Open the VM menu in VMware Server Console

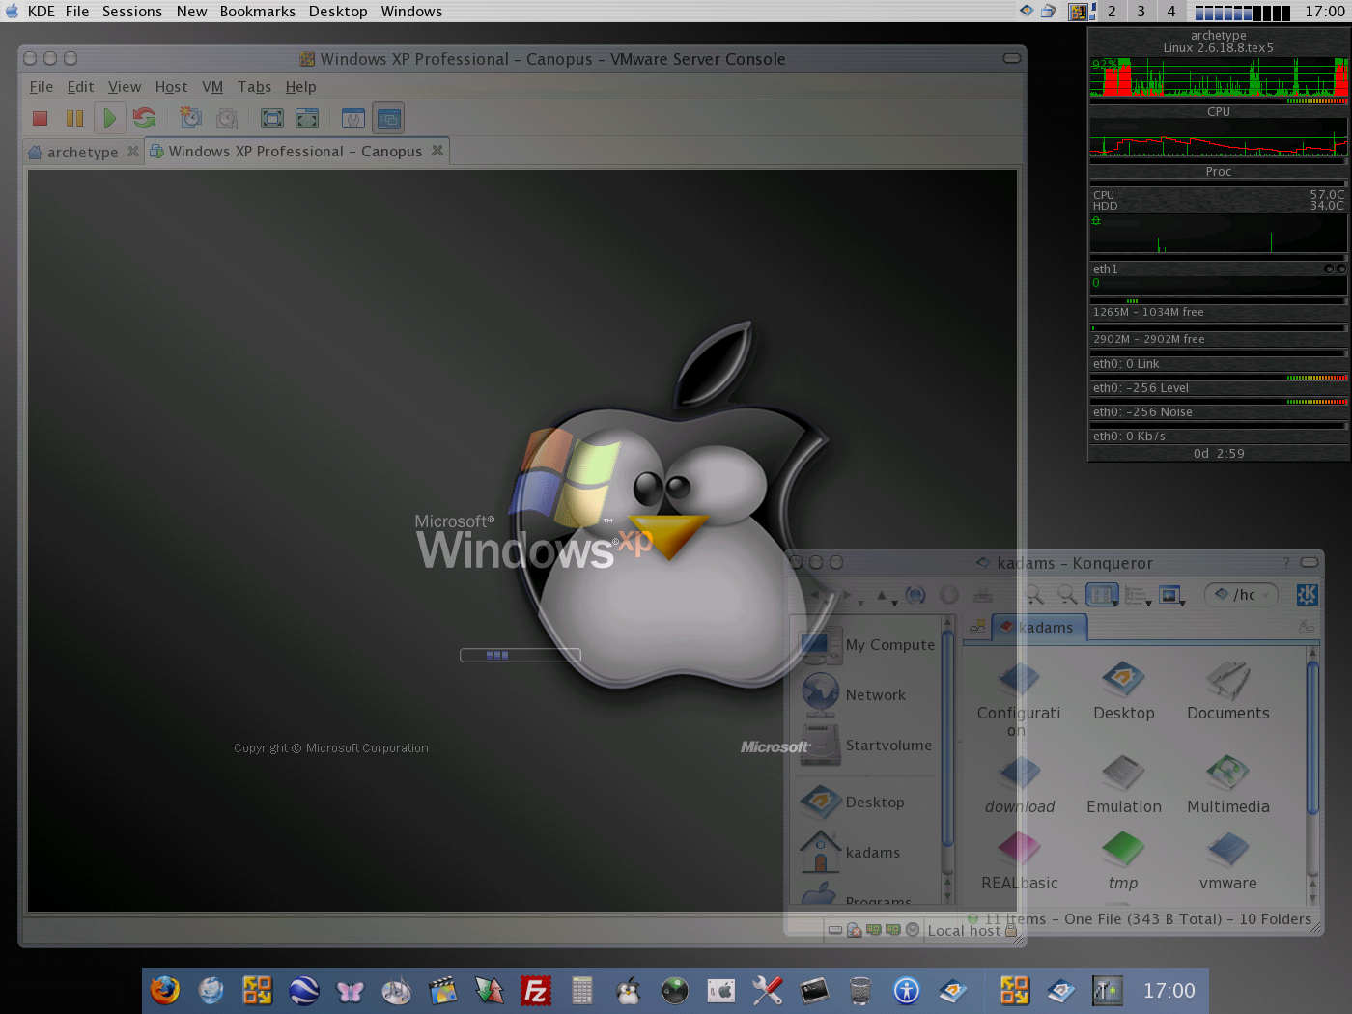click(212, 87)
